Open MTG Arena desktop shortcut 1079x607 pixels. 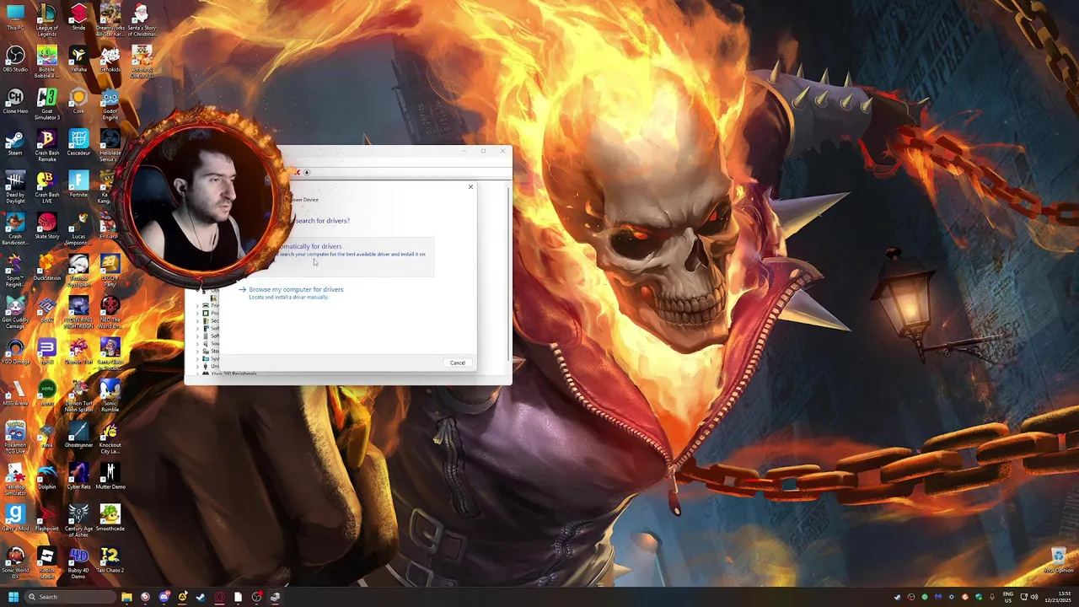click(15, 393)
